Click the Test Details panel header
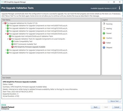123x111 pixels. point(61,78)
